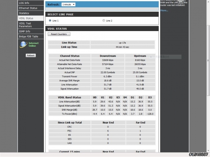Click Line Attenuation upstream '41.9 dB'

point(140,85)
